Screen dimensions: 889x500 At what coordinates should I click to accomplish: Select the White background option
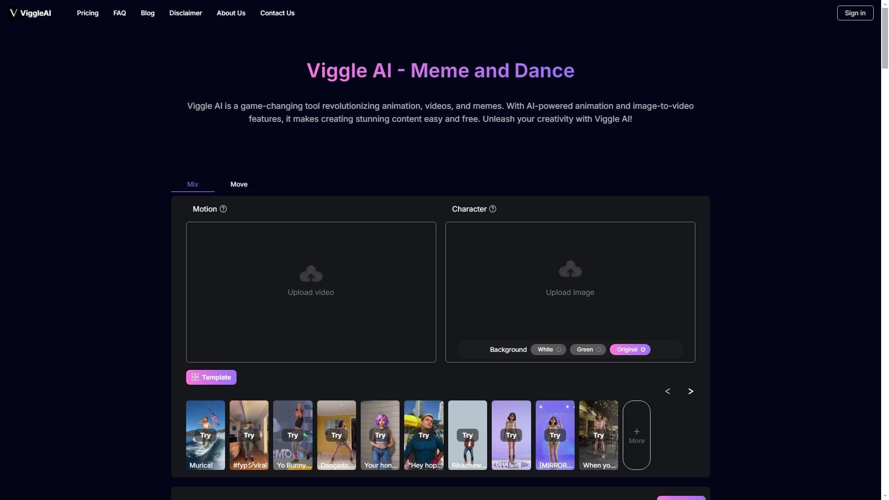[x=548, y=350]
